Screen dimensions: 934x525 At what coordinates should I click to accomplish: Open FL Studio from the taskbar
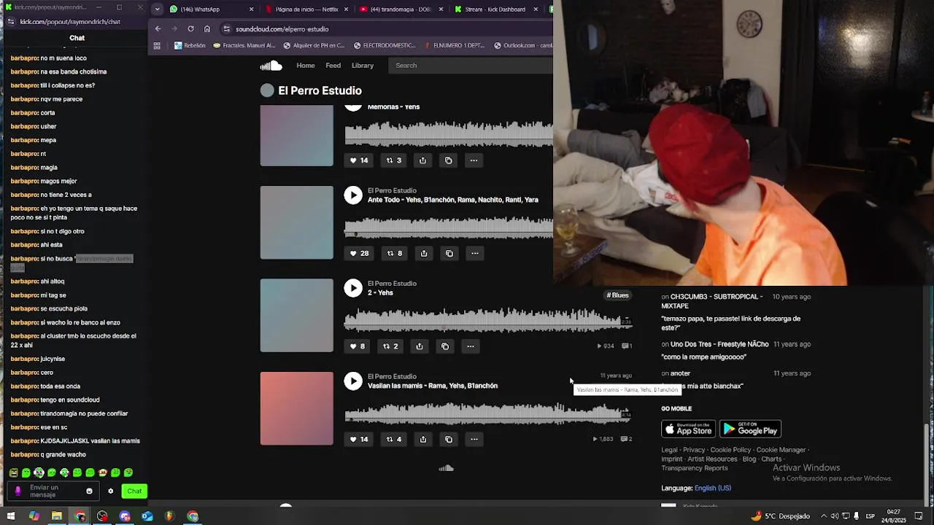pyautogui.click(x=169, y=516)
